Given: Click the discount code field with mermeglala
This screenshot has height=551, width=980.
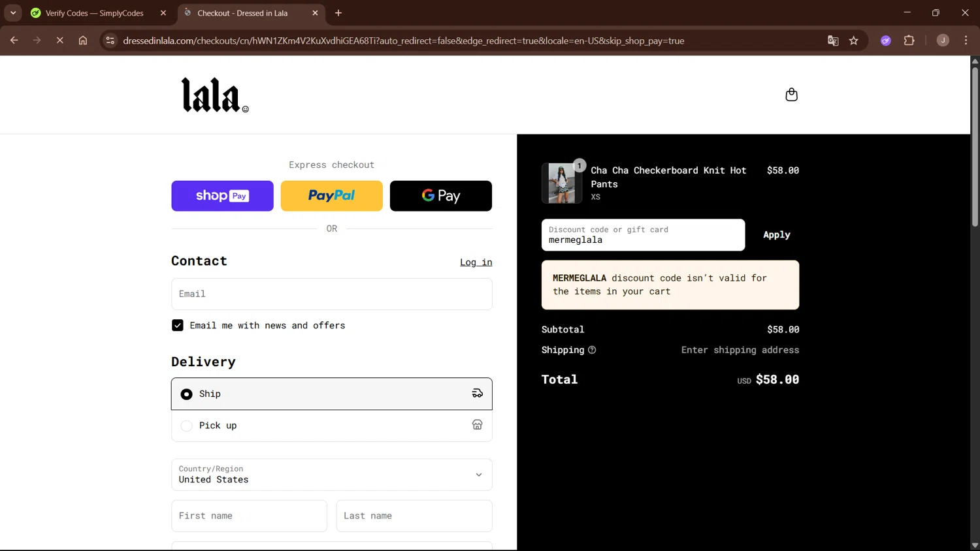Looking at the screenshot, I should pyautogui.click(x=643, y=235).
